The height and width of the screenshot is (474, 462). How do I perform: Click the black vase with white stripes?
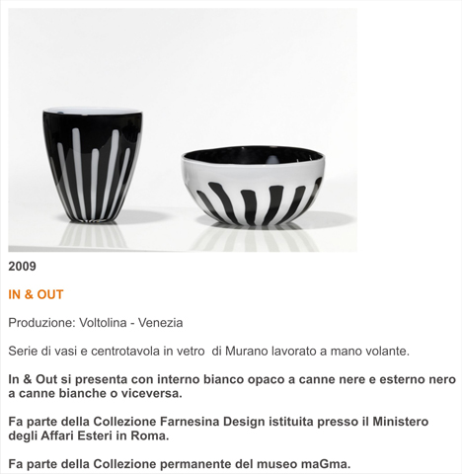click(92, 164)
